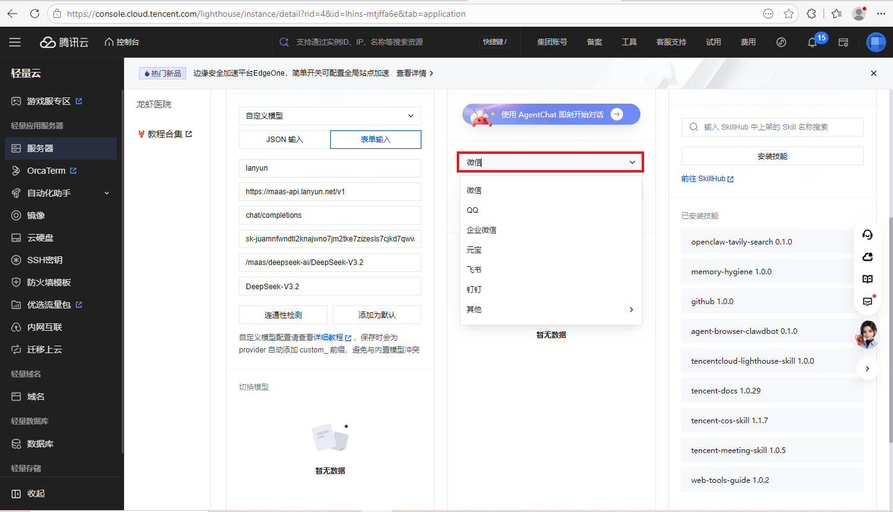
Task: Click 安装技能 button
Action: click(x=773, y=156)
